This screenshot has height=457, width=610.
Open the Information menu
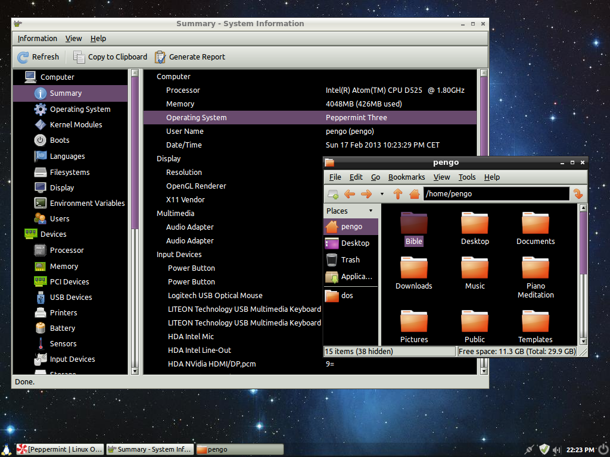click(38, 39)
